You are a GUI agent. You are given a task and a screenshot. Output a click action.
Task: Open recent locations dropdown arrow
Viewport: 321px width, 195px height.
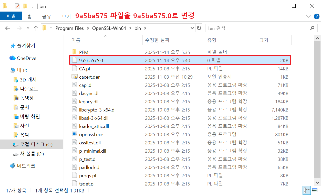point(28,28)
